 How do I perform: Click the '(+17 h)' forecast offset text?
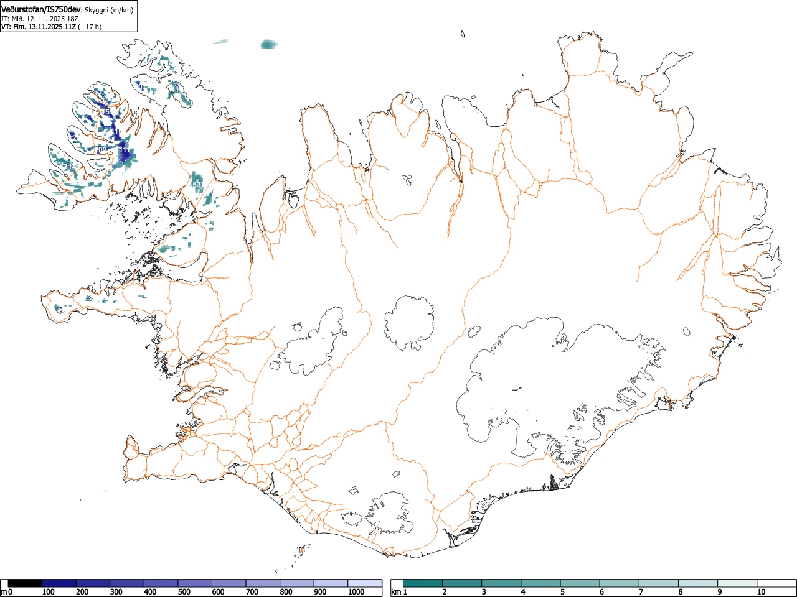coord(90,27)
